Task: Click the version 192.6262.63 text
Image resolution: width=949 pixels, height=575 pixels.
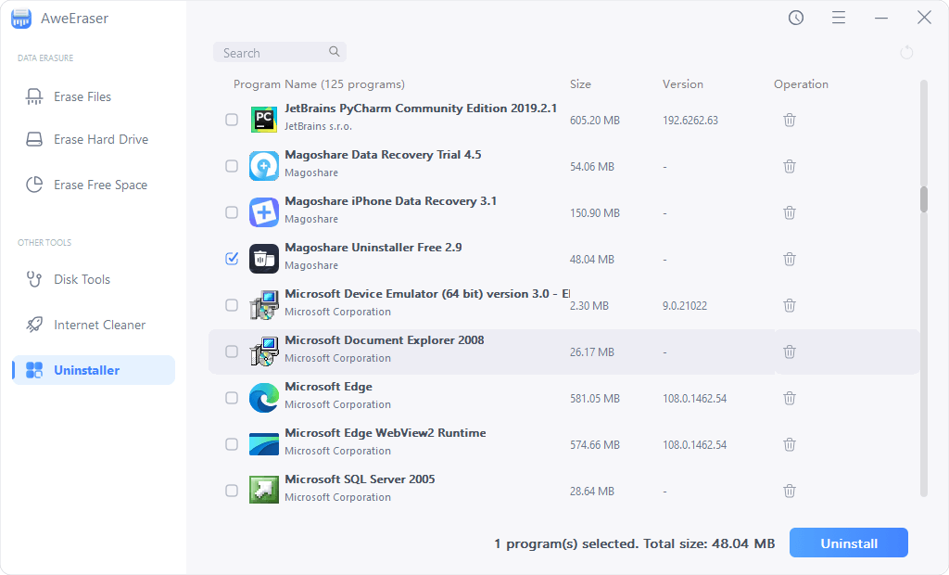Action: [690, 120]
